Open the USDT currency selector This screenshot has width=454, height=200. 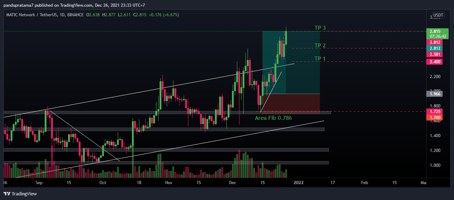coord(438,15)
